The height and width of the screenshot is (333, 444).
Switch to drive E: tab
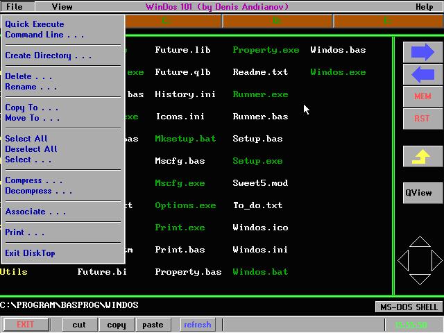click(x=388, y=21)
